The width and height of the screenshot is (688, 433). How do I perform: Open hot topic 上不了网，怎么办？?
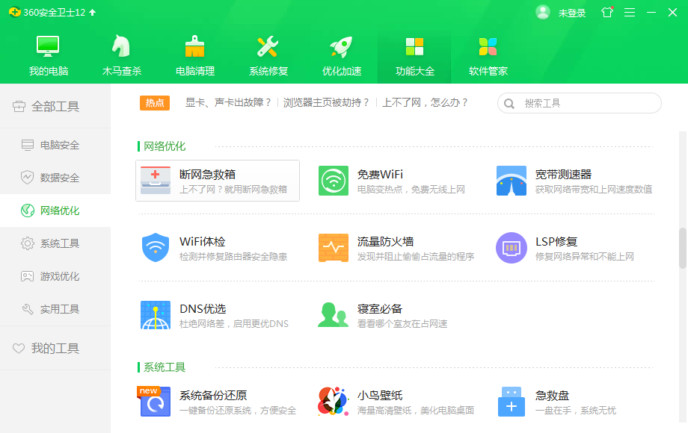point(426,102)
